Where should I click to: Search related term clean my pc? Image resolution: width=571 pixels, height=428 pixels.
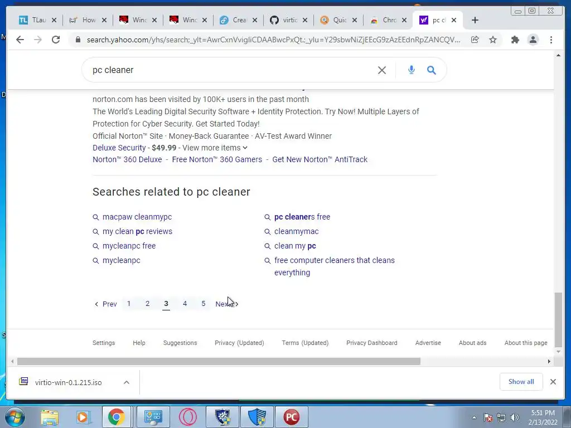(x=295, y=246)
